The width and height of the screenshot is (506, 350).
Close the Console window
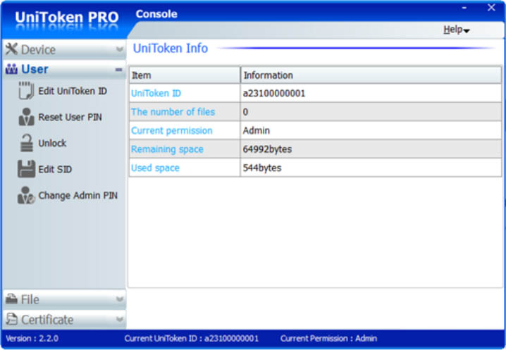pyautogui.click(x=491, y=8)
